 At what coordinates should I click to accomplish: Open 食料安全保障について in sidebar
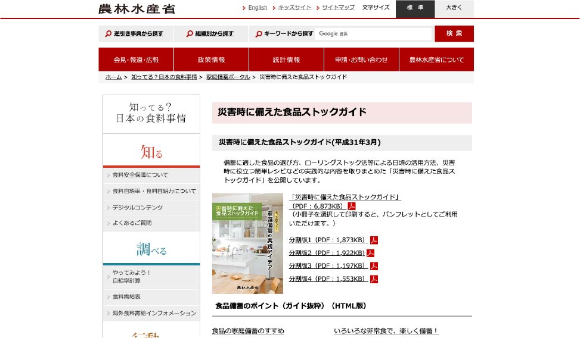[x=151, y=175]
